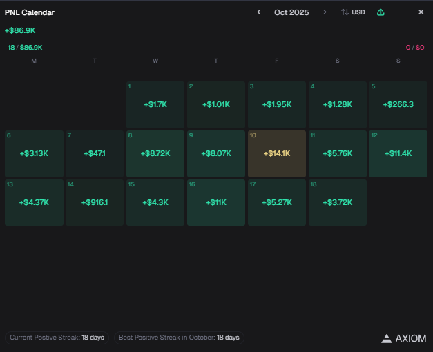The width and height of the screenshot is (433, 352).
Task: Click the green PNL ratio bar
Action: (216, 39)
